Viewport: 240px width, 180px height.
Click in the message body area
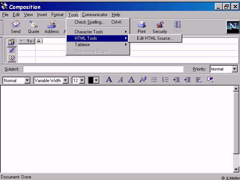(x=117, y=129)
